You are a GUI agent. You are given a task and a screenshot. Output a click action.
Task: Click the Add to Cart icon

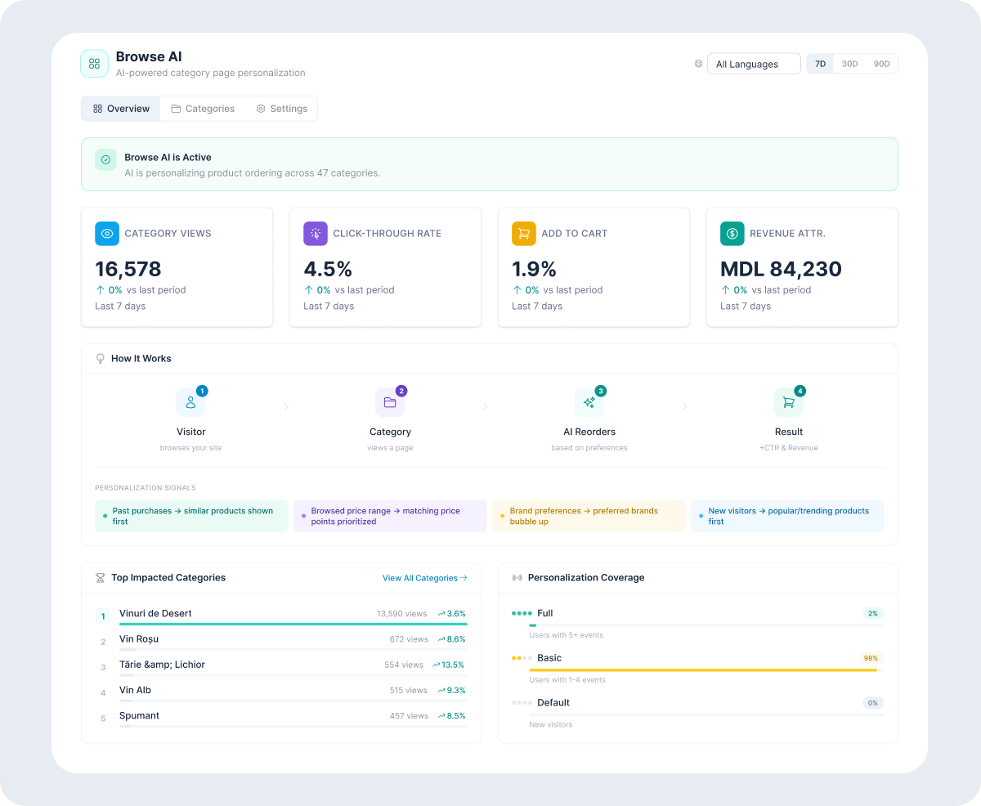524,234
